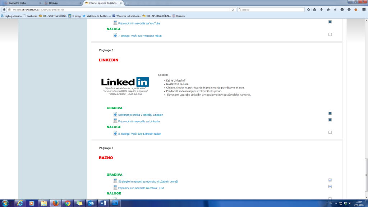Viewport: 368px width, 207px height.
Task: Check the box for 7. naloga YouTube
Action: (330, 34)
